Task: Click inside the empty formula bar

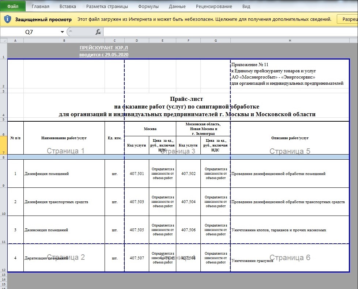Action: pyautogui.click(x=231, y=32)
